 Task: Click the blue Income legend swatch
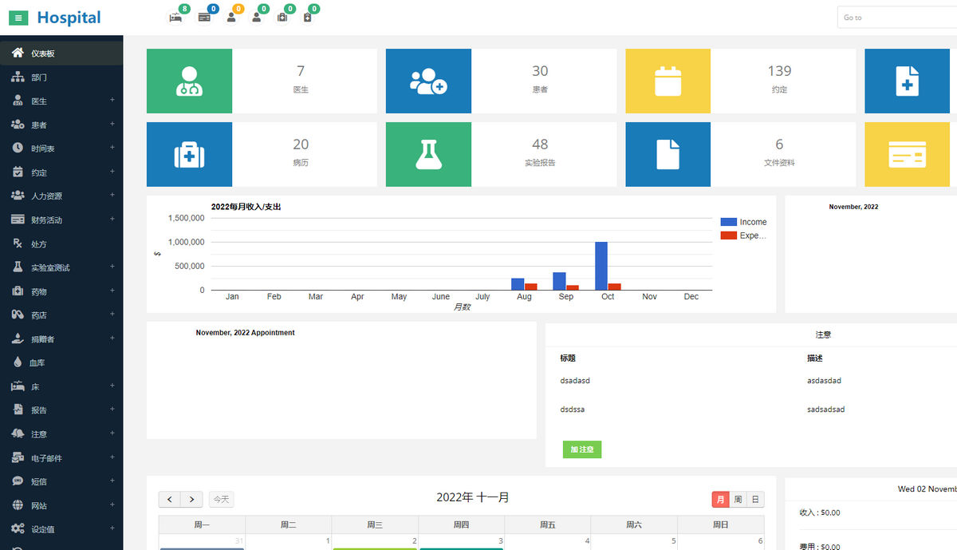point(728,222)
